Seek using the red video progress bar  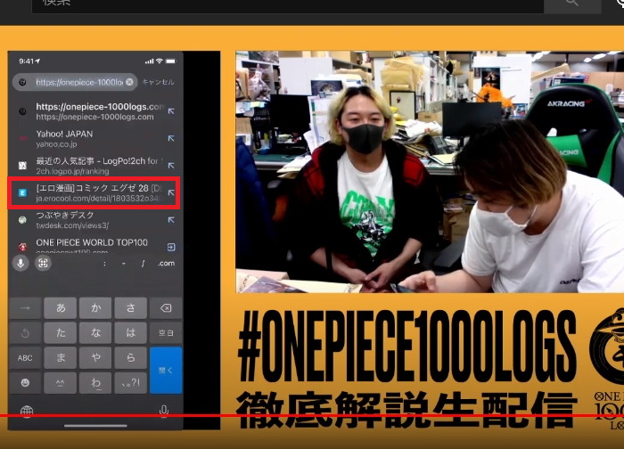[312, 416]
